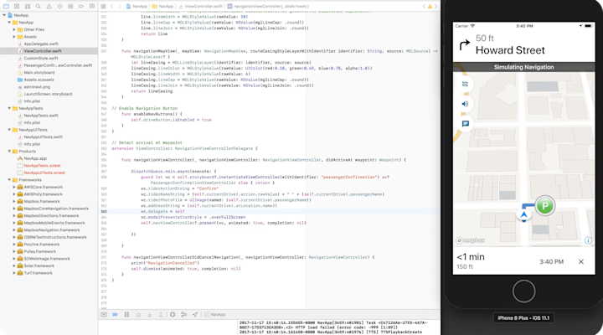Select NavApp process in debug bar

point(214,314)
